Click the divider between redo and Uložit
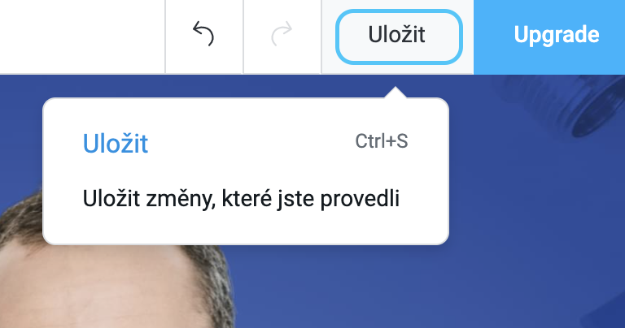 pyautogui.click(x=321, y=37)
